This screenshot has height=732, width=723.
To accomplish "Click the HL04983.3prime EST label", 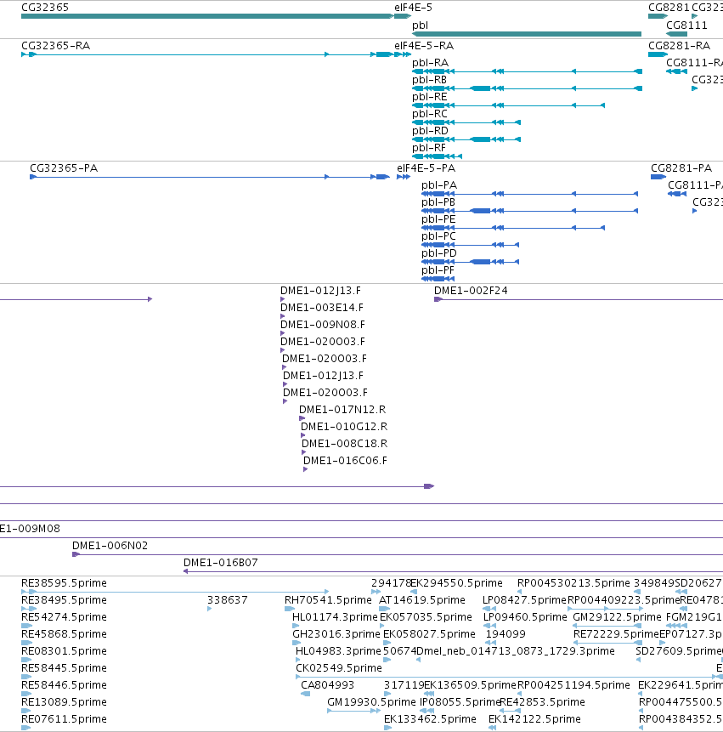I will pyautogui.click(x=338, y=650).
